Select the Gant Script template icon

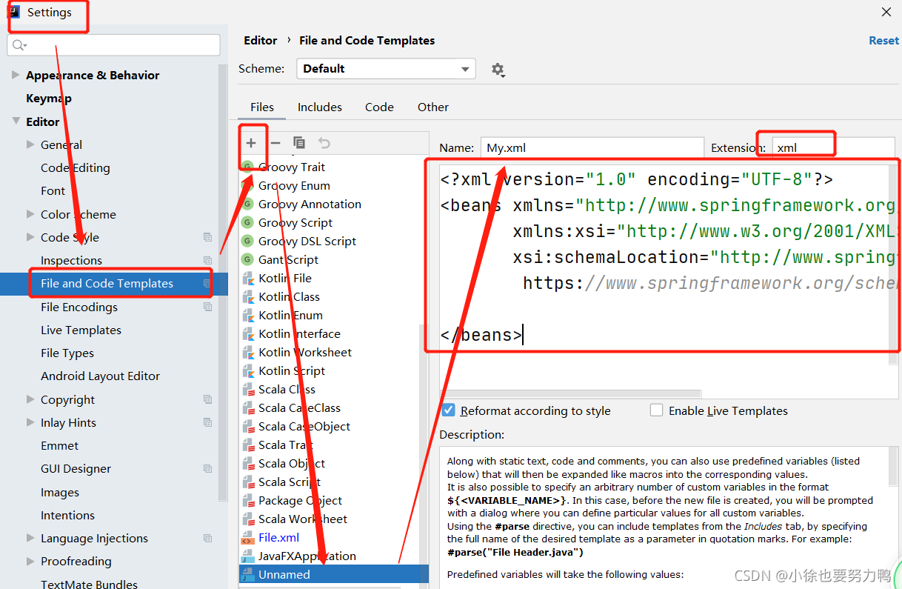[x=247, y=259]
